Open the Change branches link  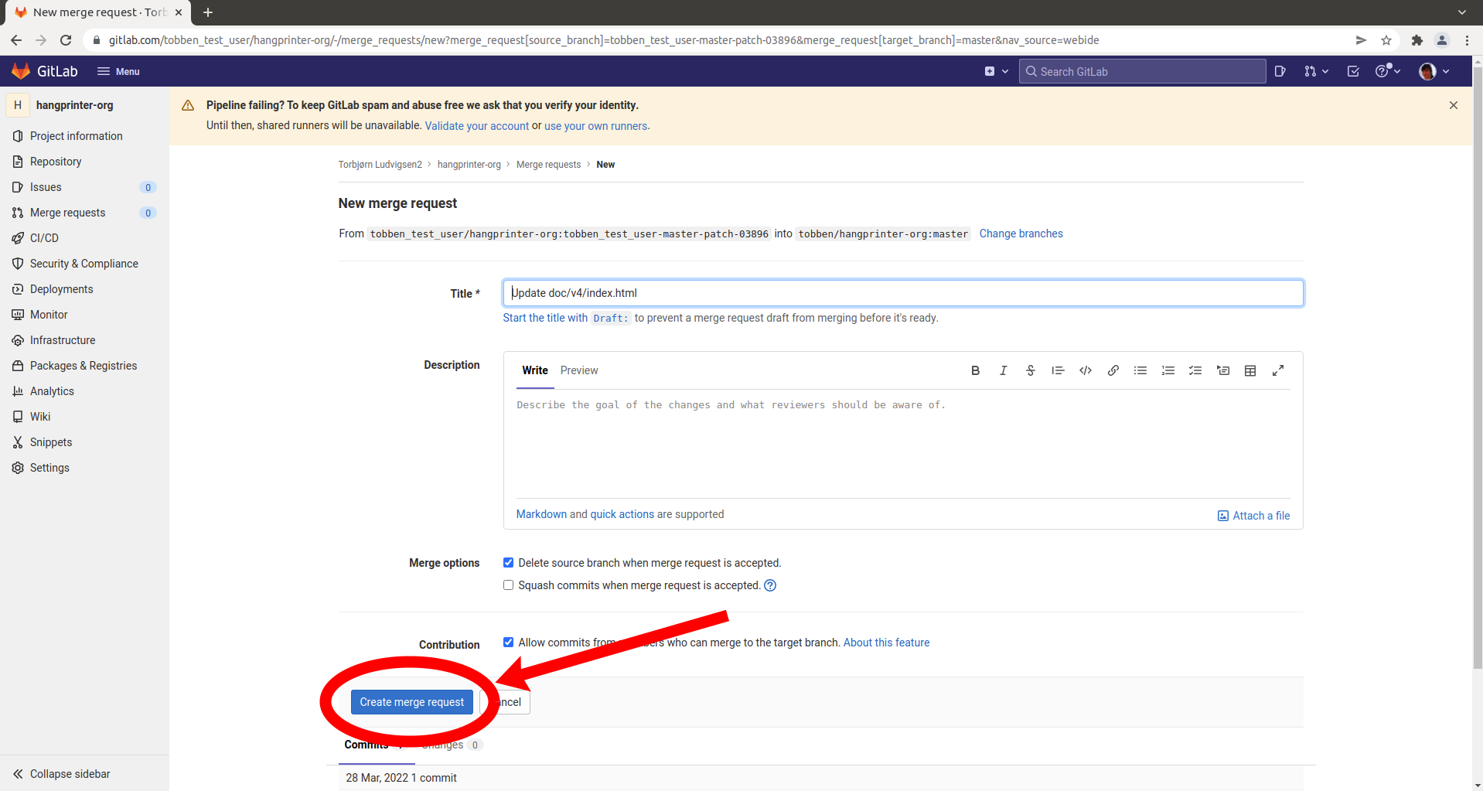click(x=1021, y=234)
